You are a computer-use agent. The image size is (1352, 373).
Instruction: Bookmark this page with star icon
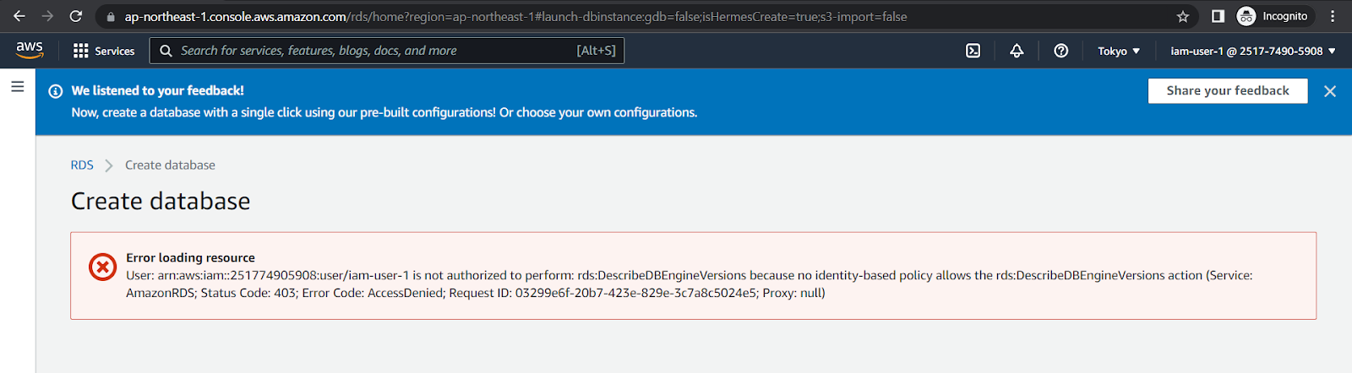(x=1183, y=16)
